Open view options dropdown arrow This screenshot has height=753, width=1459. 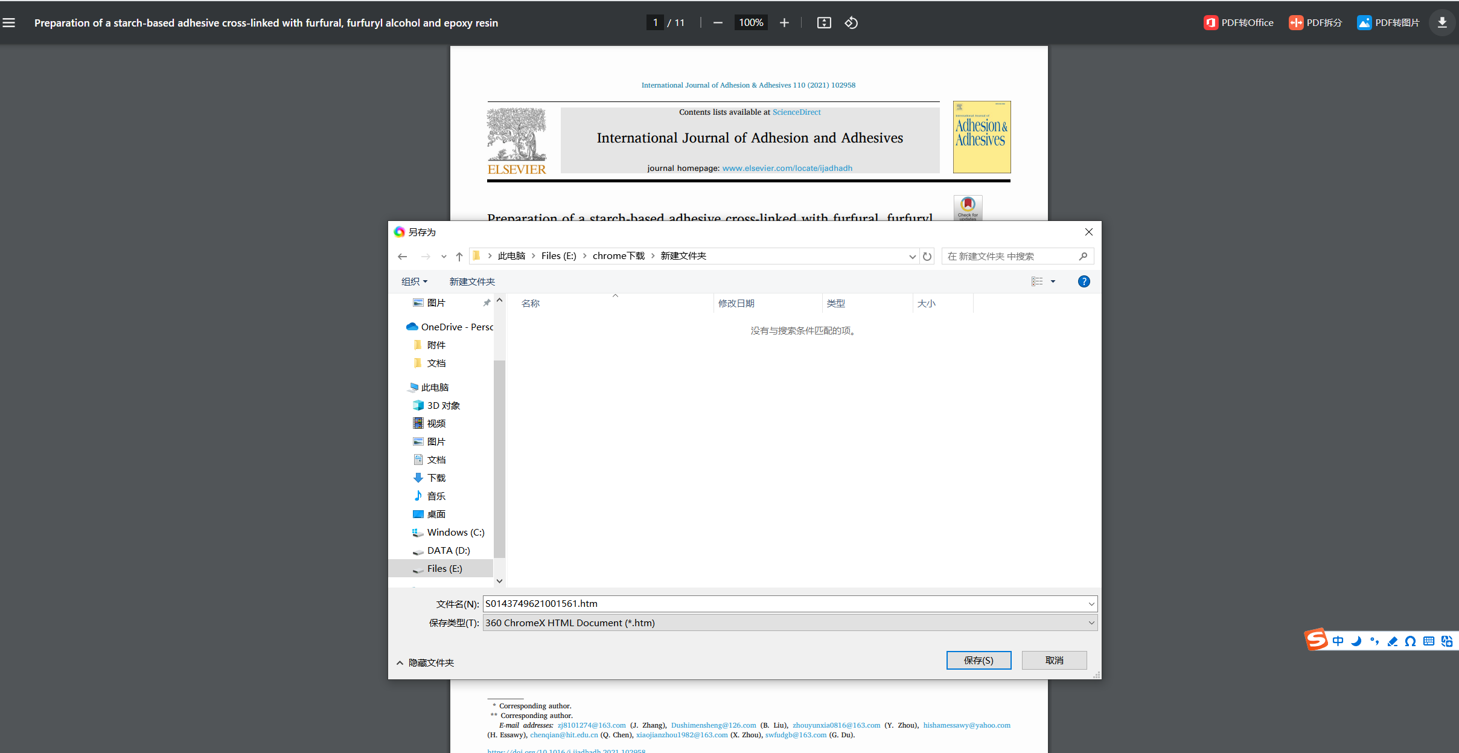(1053, 281)
